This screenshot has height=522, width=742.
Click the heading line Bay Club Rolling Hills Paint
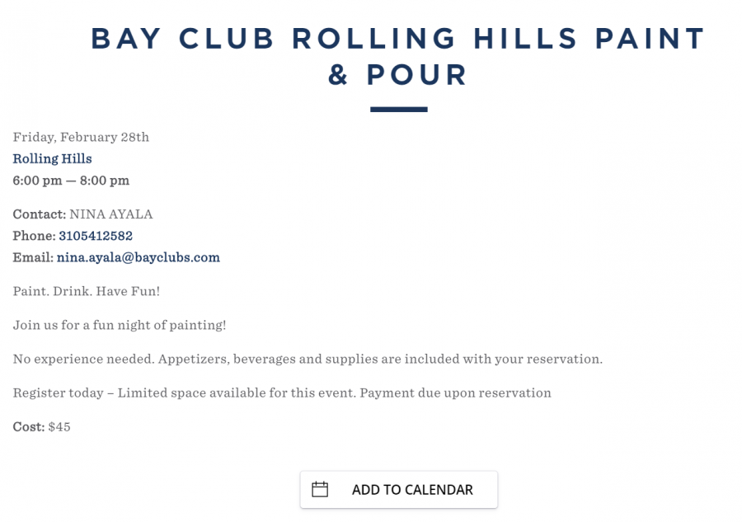coord(398,38)
